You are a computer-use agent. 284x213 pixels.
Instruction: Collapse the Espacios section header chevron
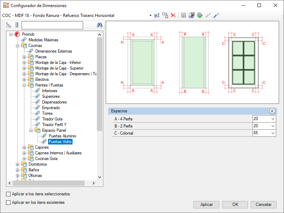(x=272, y=111)
